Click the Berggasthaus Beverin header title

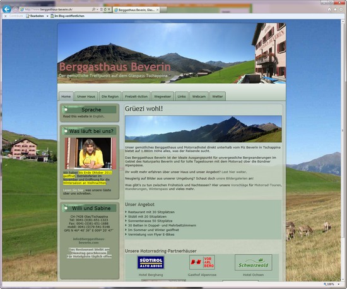tap(115, 67)
